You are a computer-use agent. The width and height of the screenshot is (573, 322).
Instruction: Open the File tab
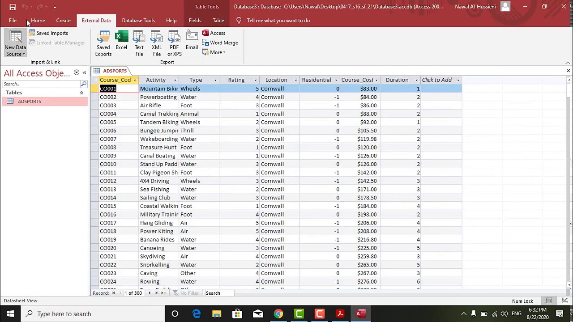coord(13,21)
